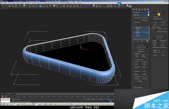Expand the Soft Selection rollout
Screen dimensions: 169x109
pyautogui.click(x=141, y=45)
